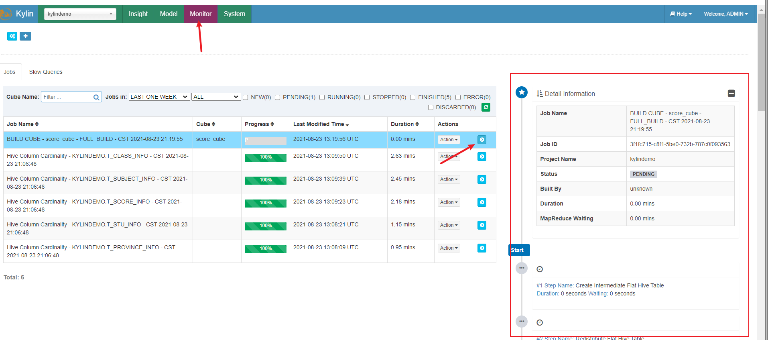Sort by Duration column arrows
Image resolution: width=768 pixels, height=340 pixels.
(417, 124)
